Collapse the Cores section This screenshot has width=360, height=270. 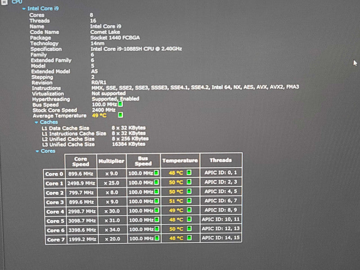37,151
